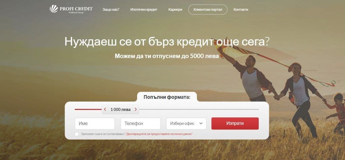
Task: Open the Клиентски портал button
Action: click(x=208, y=9)
